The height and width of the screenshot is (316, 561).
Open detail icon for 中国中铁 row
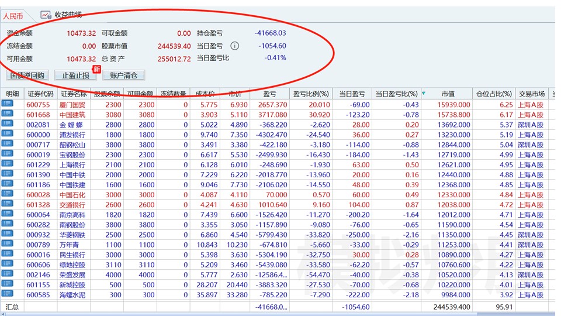[x=7, y=174]
